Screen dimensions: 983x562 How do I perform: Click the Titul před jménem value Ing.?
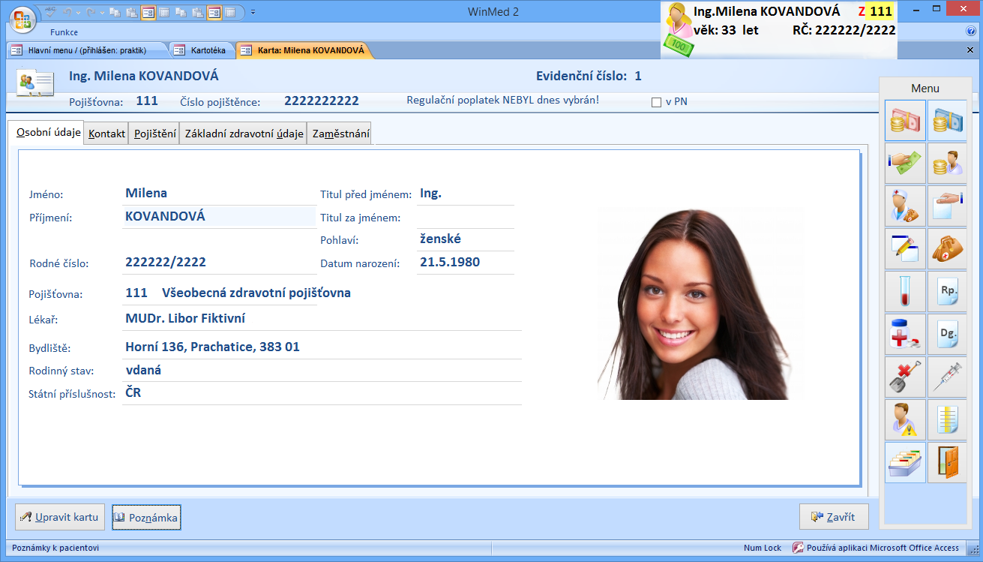[430, 194]
